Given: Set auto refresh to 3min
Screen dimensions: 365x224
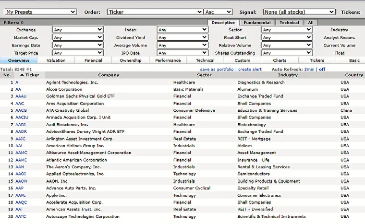Looking at the screenshot, I should [x=309, y=70].
